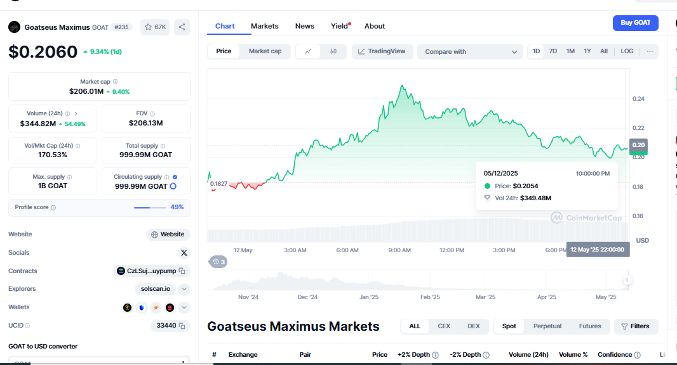
Task: Filter markets by CEX
Action: pos(444,326)
